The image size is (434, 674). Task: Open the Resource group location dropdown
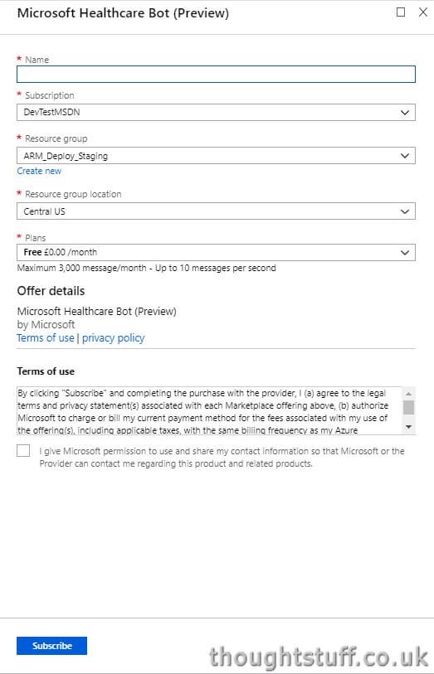pos(216,211)
